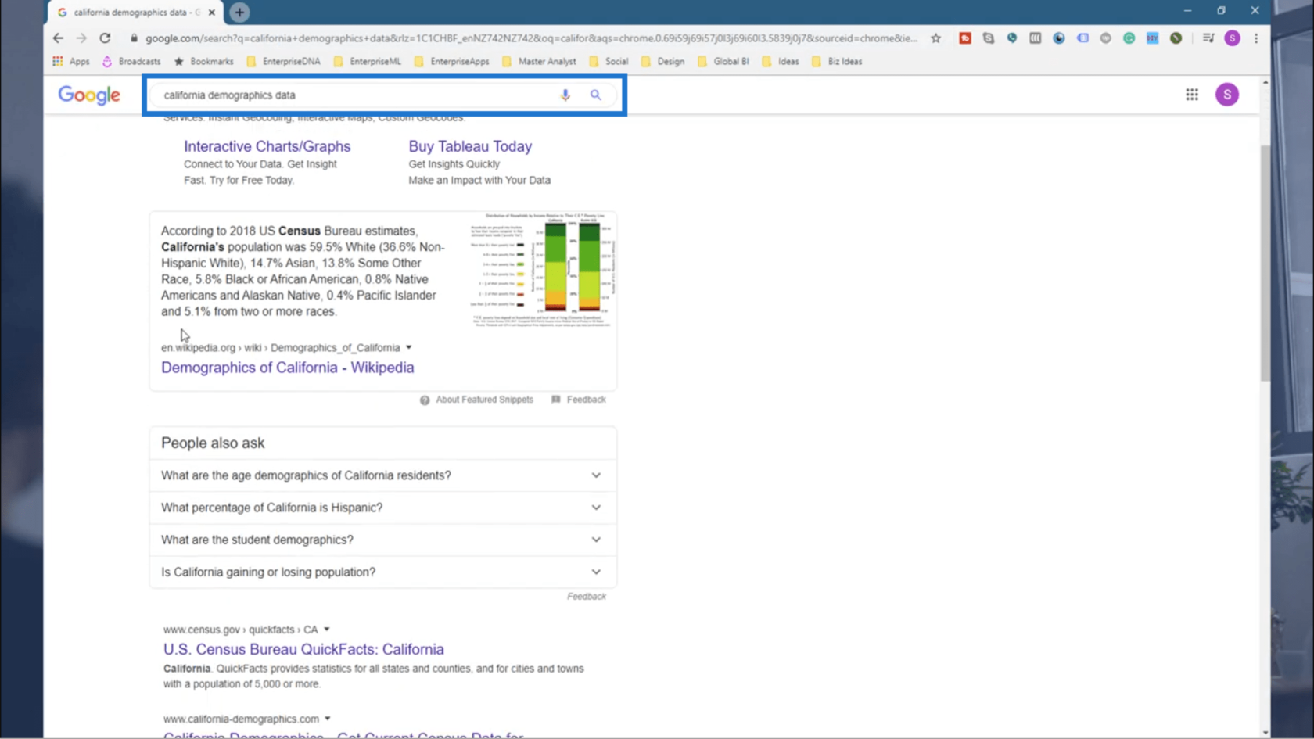Open dropdown beside en.wikipedia.org breadcrumb
This screenshot has width=1314, height=739.
408,347
